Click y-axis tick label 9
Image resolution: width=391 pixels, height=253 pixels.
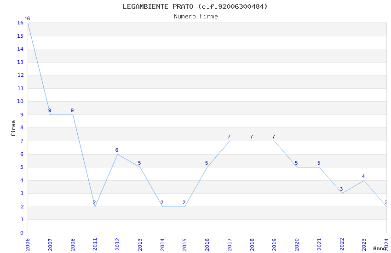click(22, 115)
